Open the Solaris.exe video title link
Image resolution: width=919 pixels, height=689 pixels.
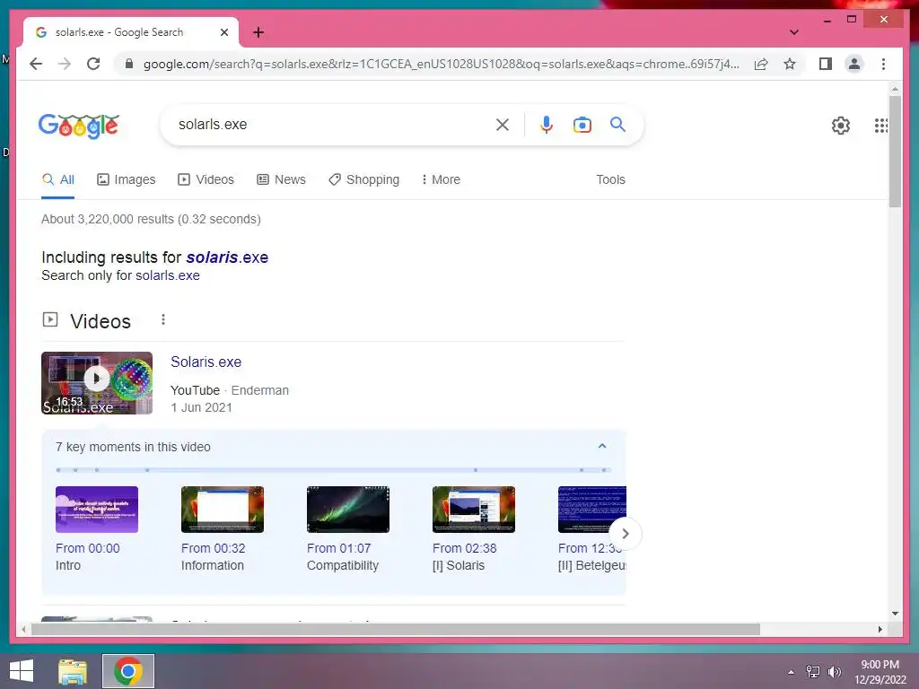(x=206, y=362)
